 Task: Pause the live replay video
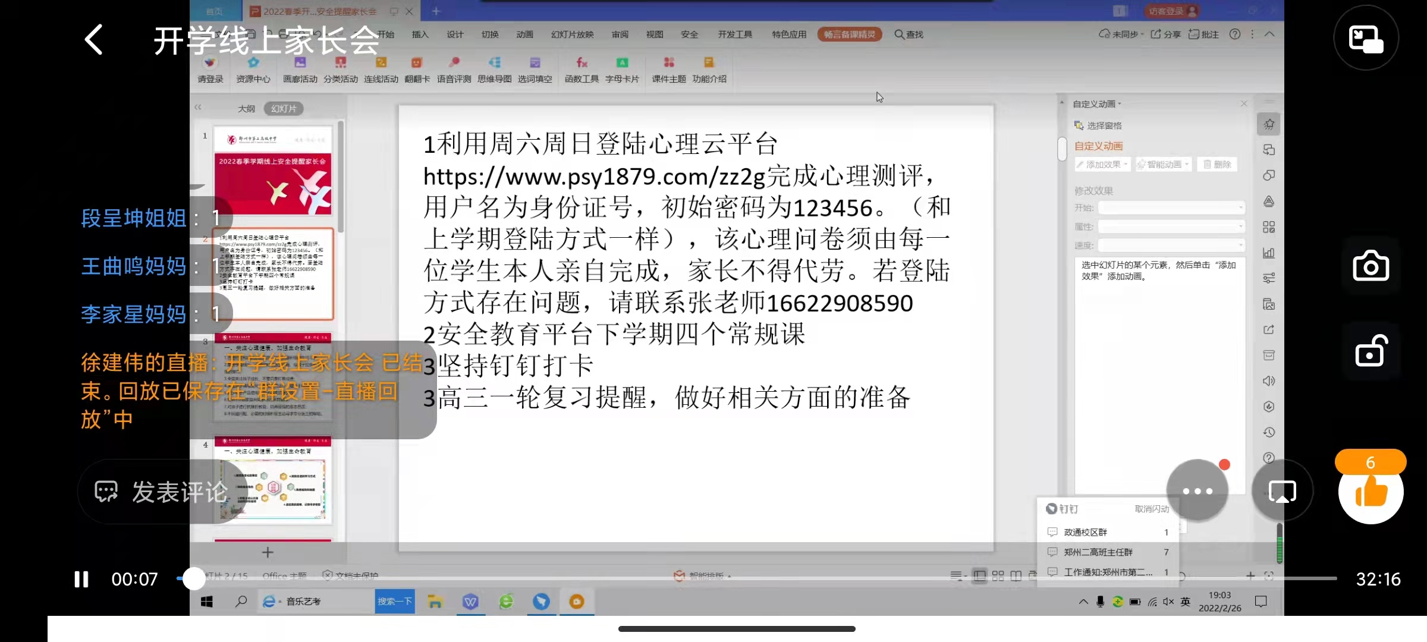tap(81, 579)
